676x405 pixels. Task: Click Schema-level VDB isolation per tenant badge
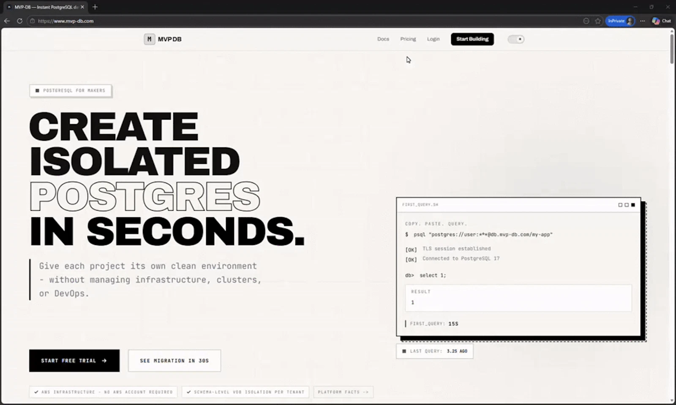point(245,392)
